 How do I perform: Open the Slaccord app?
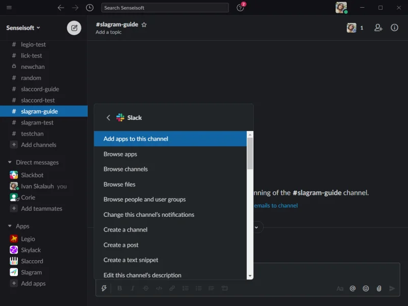(x=44, y=261)
